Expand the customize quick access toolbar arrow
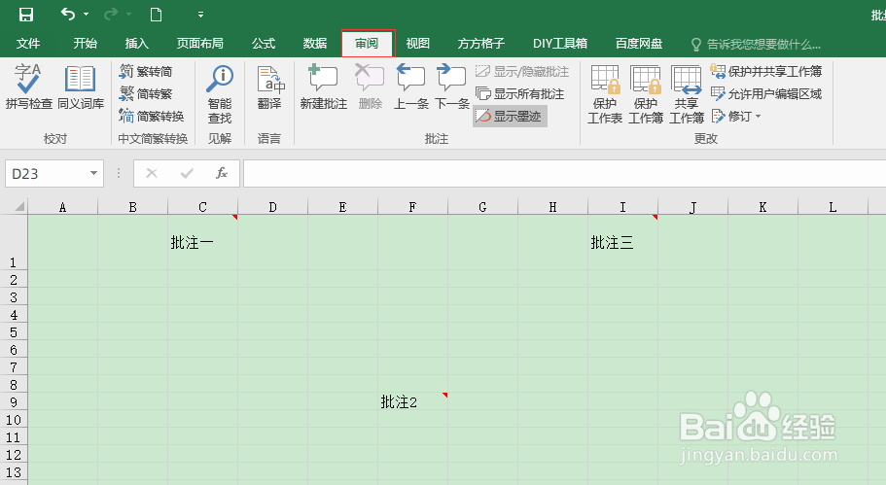This screenshot has height=485, width=886. [200, 15]
